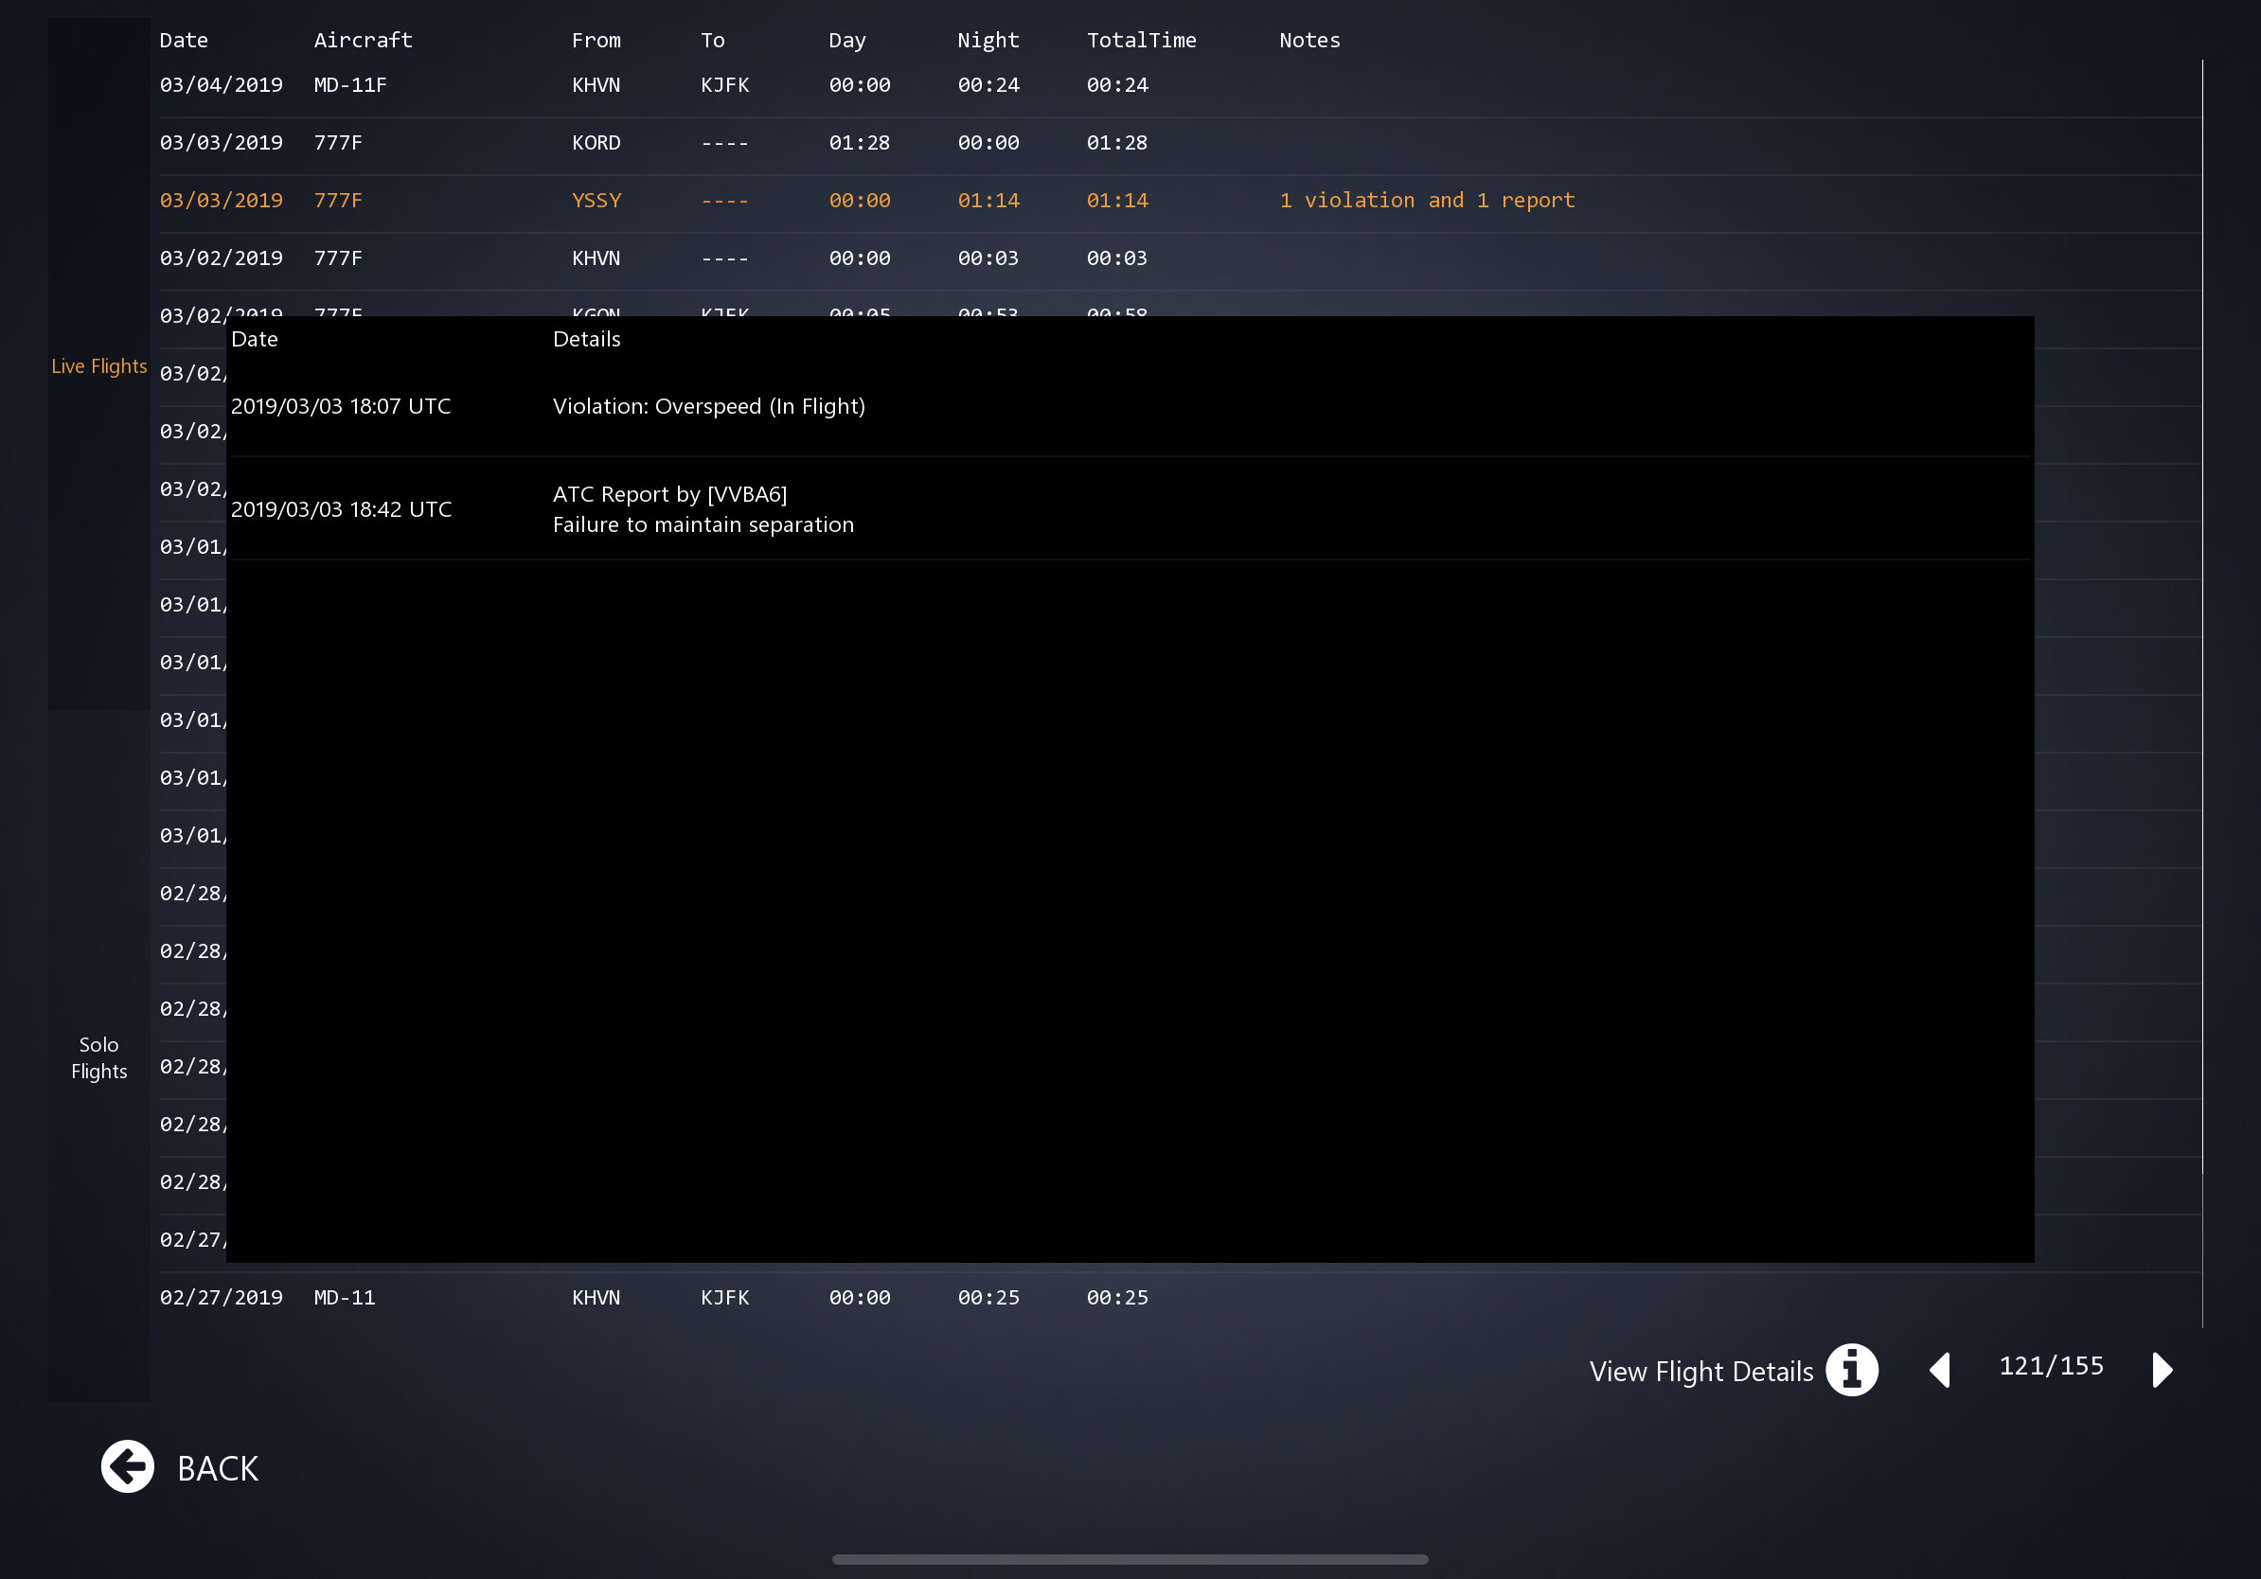
Task: Switch to Solo Flights tab
Action: pyautogui.click(x=98, y=1057)
